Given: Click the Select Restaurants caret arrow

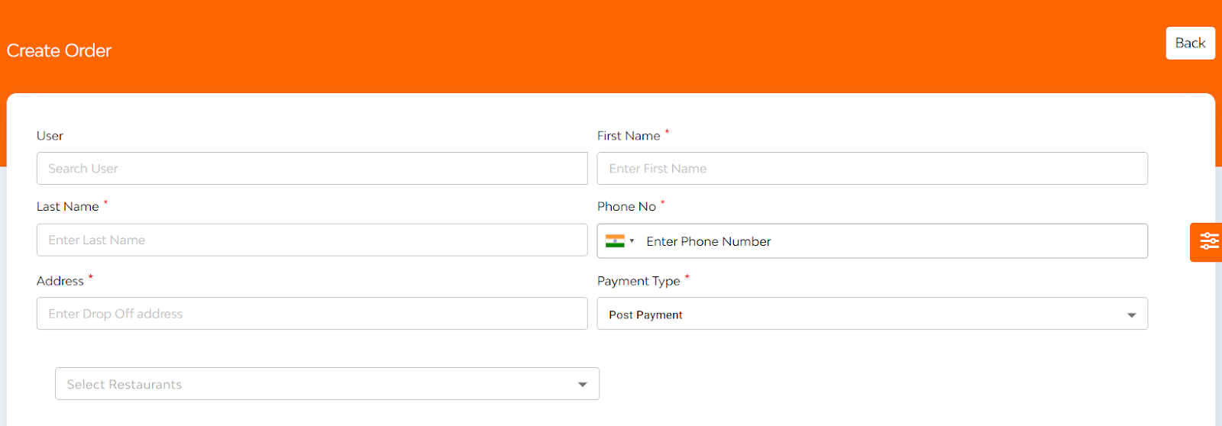Looking at the screenshot, I should 583,385.
